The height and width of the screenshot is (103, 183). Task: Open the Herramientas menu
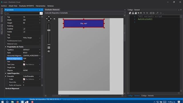click(x=41, y=6)
